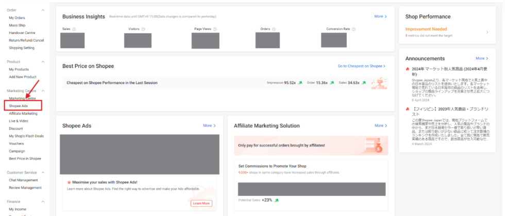Viewport: 505px width, 216px height.
Task: Click the Impression green up-arrow icon
Action: [x=300, y=83]
